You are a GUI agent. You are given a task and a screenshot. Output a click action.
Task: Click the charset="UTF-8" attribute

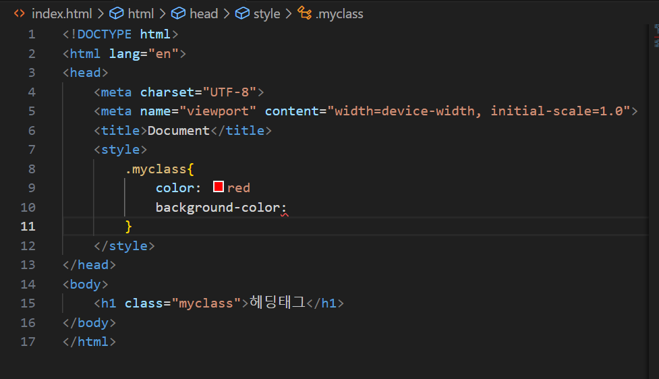(198, 92)
